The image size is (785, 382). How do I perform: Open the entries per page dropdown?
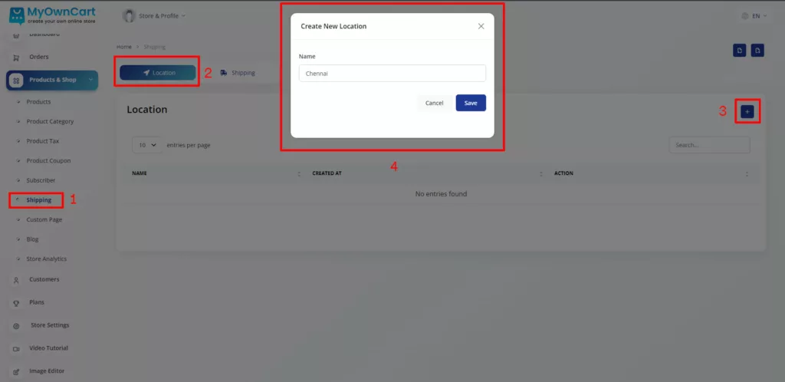click(x=148, y=145)
